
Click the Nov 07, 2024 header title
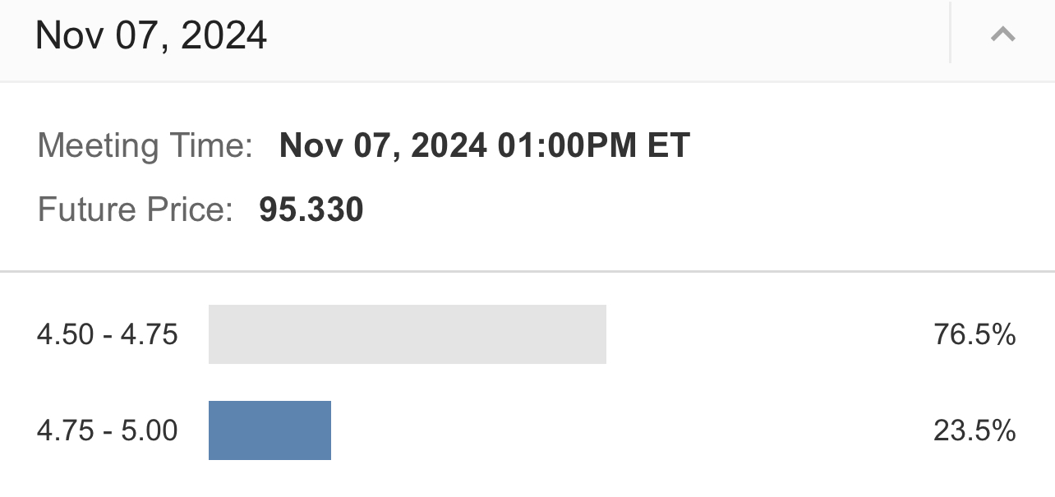[x=151, y=35]
